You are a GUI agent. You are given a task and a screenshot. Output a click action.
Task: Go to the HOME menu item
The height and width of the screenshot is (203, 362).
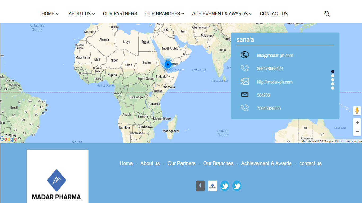48,13
